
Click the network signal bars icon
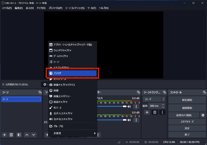[119, 142]
